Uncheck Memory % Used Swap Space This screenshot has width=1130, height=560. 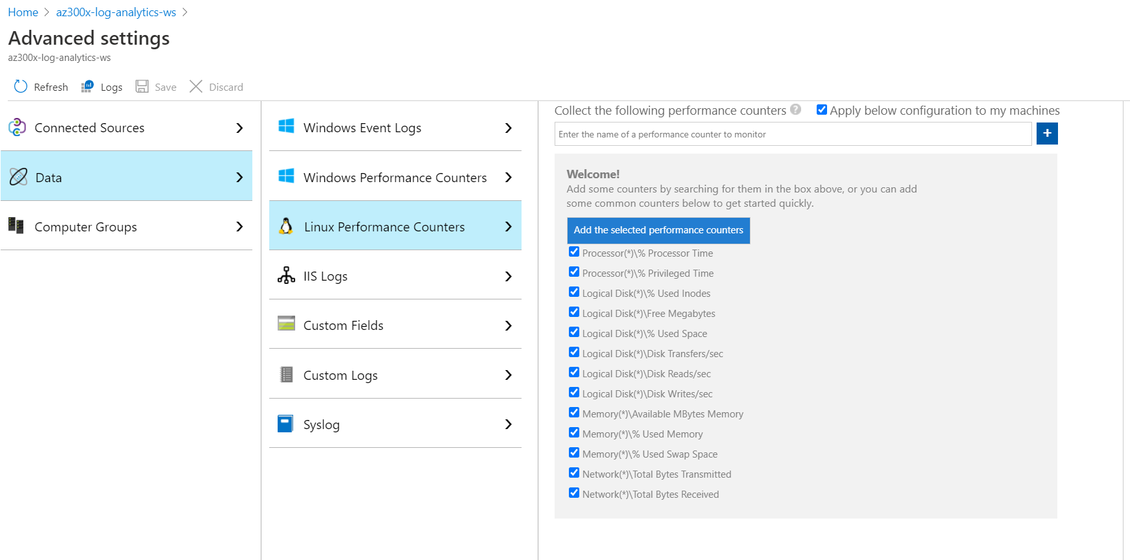click(574, 452)
